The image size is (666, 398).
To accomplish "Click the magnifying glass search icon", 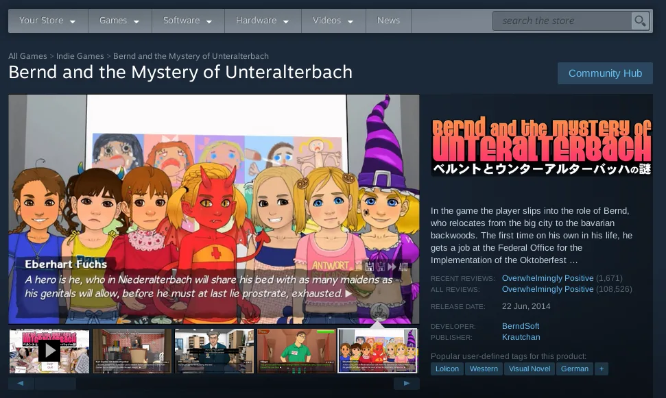I will [x=640, y=21].
